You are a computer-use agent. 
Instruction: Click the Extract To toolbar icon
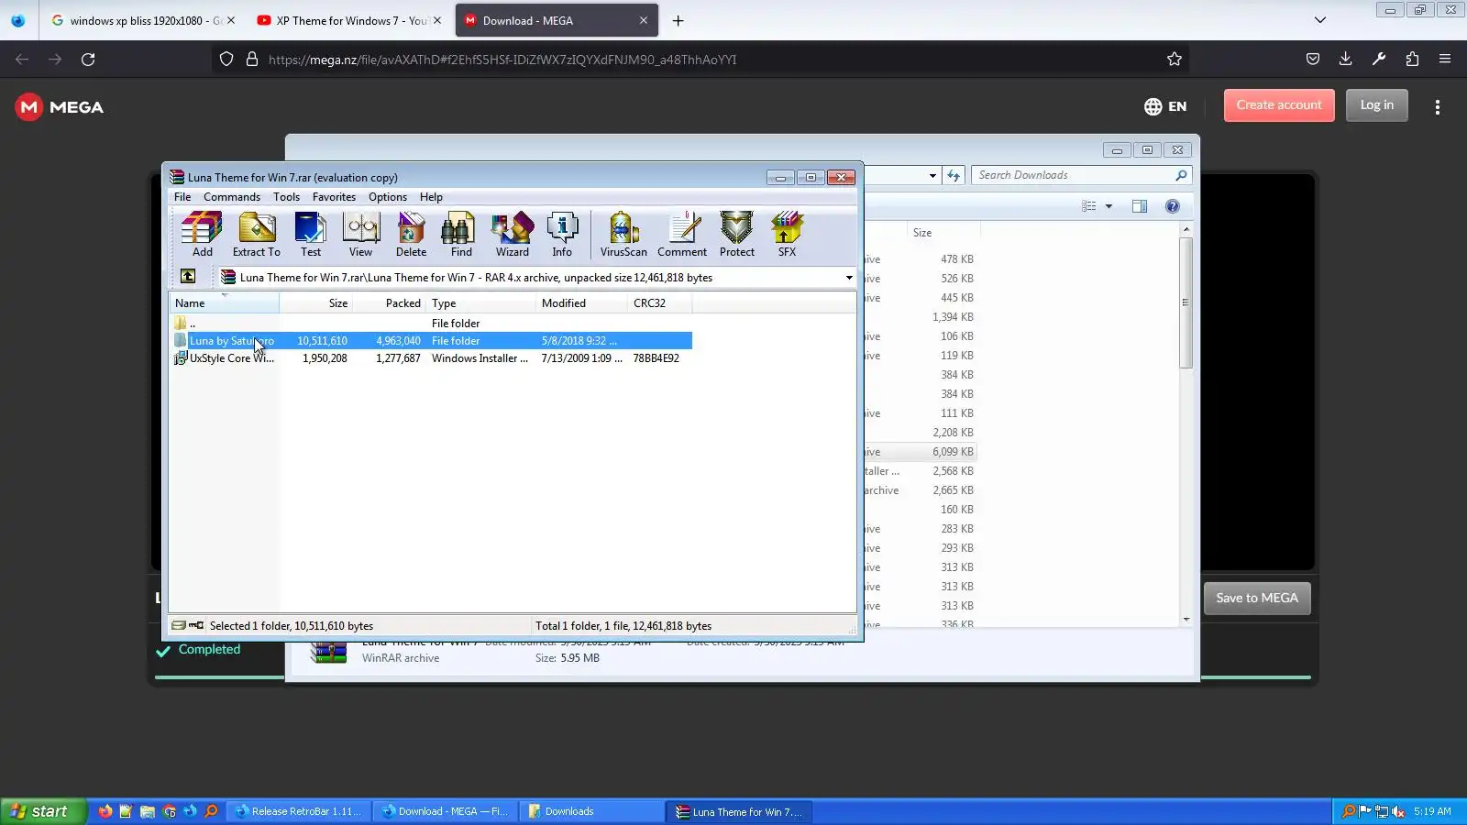(x=257, y=235)
